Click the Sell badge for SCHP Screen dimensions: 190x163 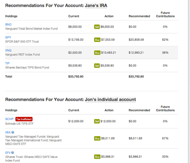point(97,121)
